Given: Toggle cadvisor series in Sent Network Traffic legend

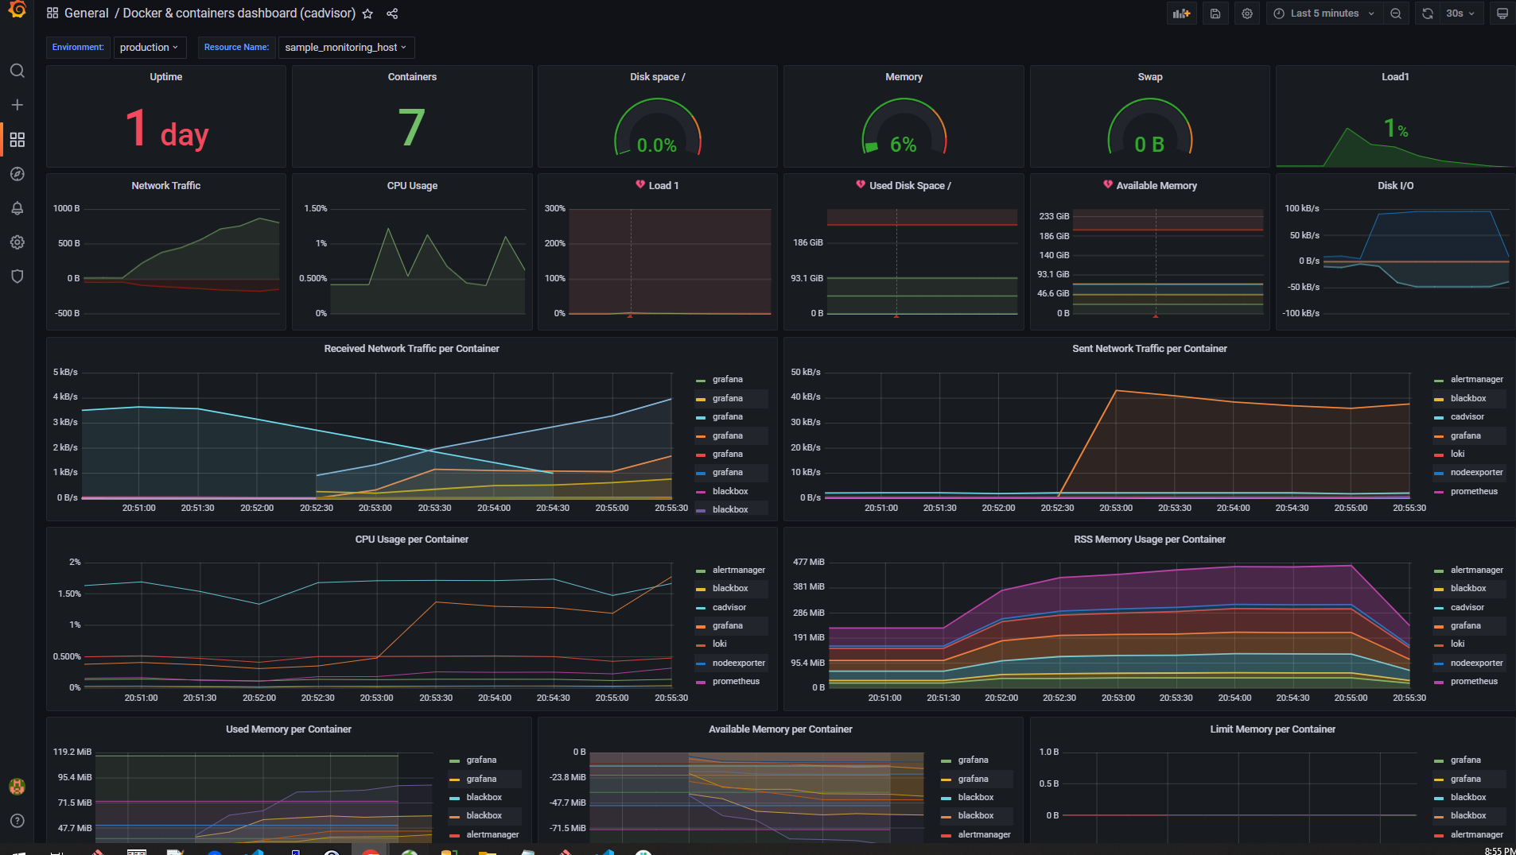Looking at the screenshot, I should [1467, 417].
